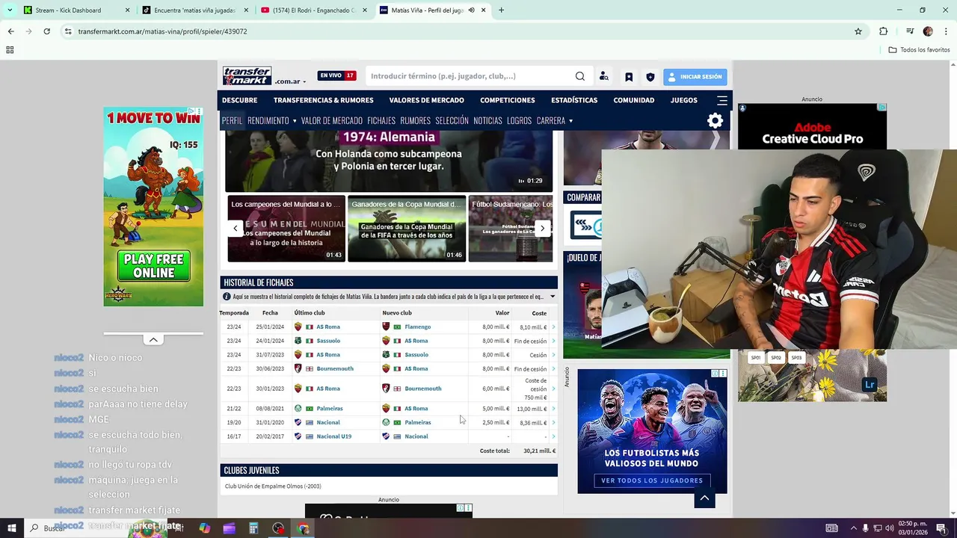Open TRANSFERENCIAS & RUMORES menu
The width and height of the screenshot is (957, 538).
pyautogui.click(x=323, y=100)
